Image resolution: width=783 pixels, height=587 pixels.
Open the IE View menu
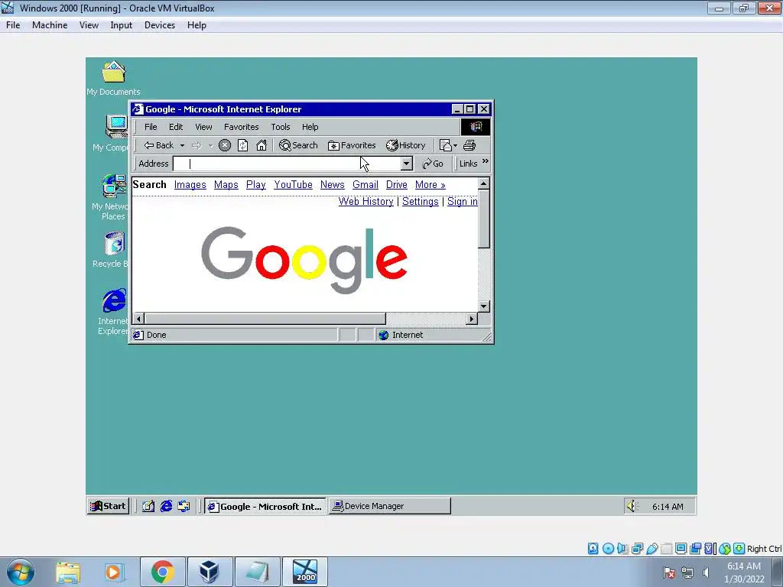(203, 127)
